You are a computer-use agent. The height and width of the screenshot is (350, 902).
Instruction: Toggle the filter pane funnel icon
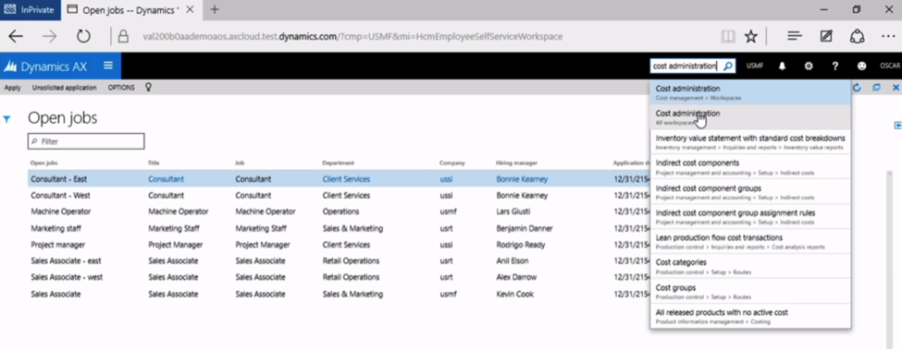point(6,119)
